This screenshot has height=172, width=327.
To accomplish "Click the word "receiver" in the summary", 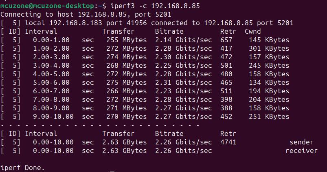I will pyautogui.click(x=301, y=151).
